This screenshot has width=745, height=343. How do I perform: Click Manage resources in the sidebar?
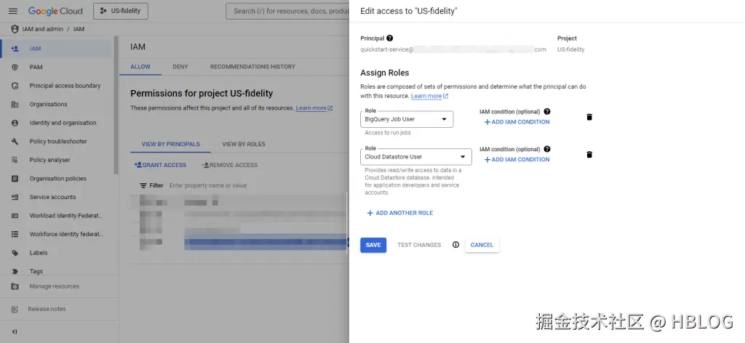54,286
